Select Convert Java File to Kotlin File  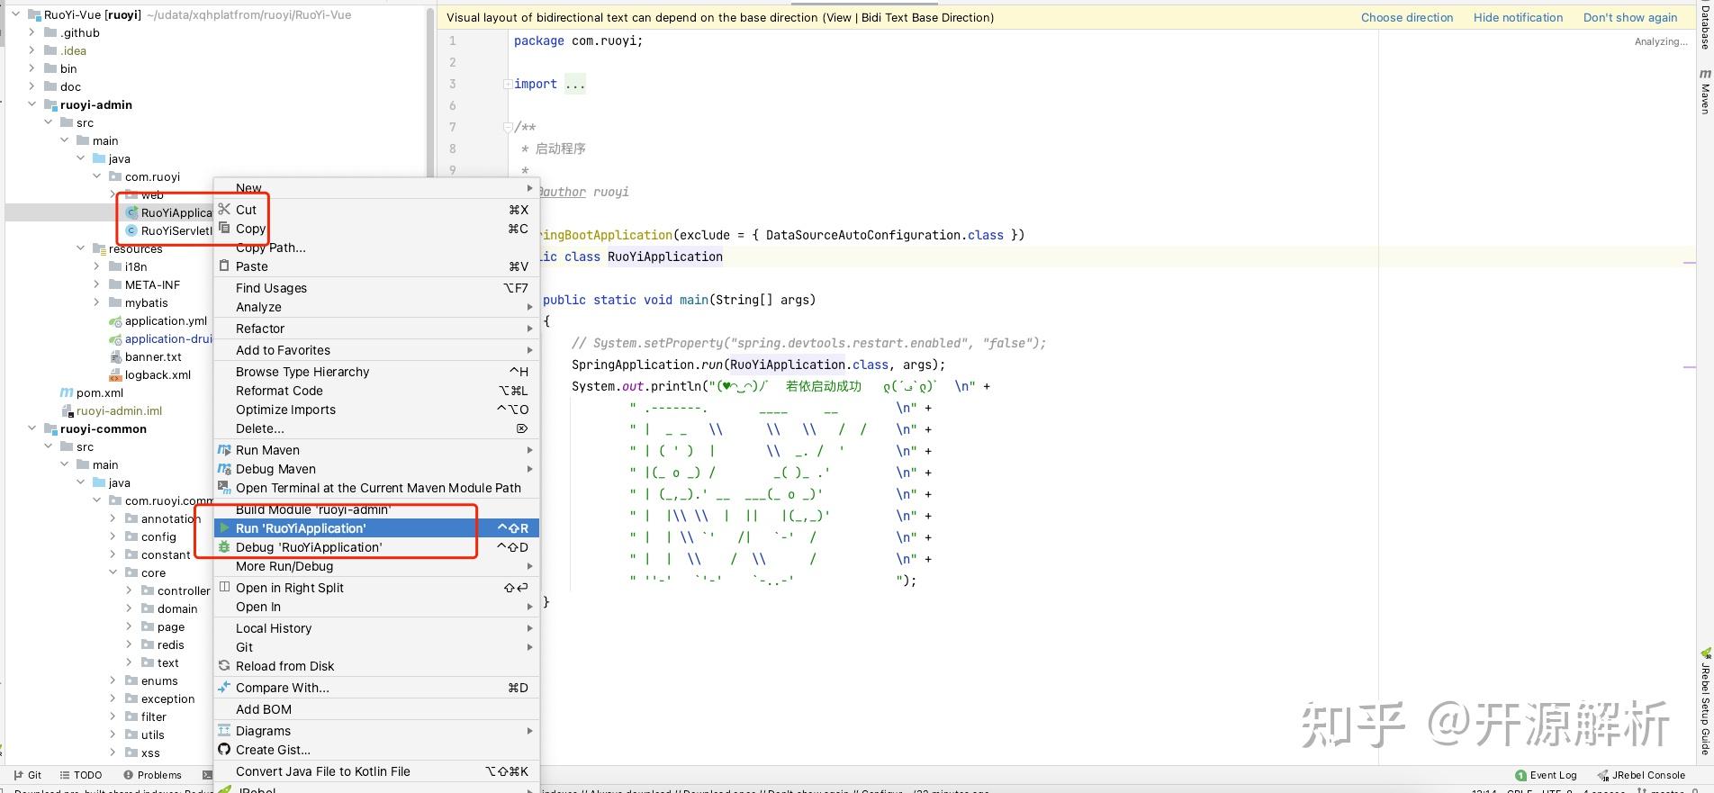[376, 771]
